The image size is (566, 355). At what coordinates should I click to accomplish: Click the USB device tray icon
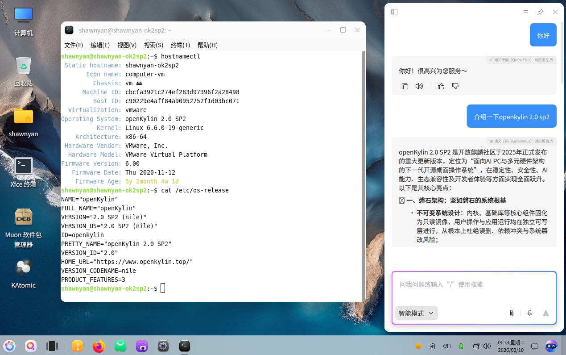[x=432, y=346]
